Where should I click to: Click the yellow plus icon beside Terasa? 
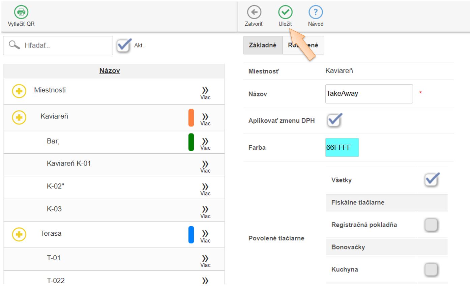(x=19, y=234)
